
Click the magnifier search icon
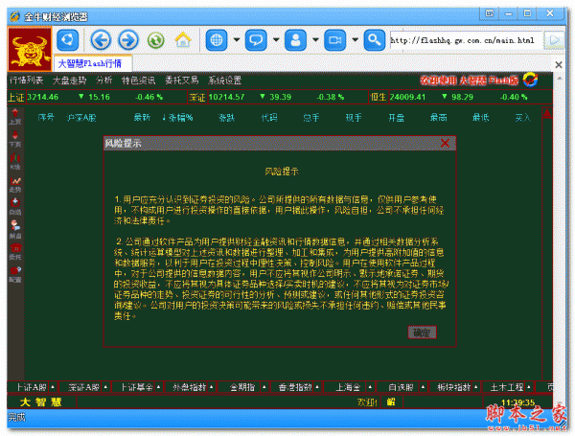click(x=374, y=40)
